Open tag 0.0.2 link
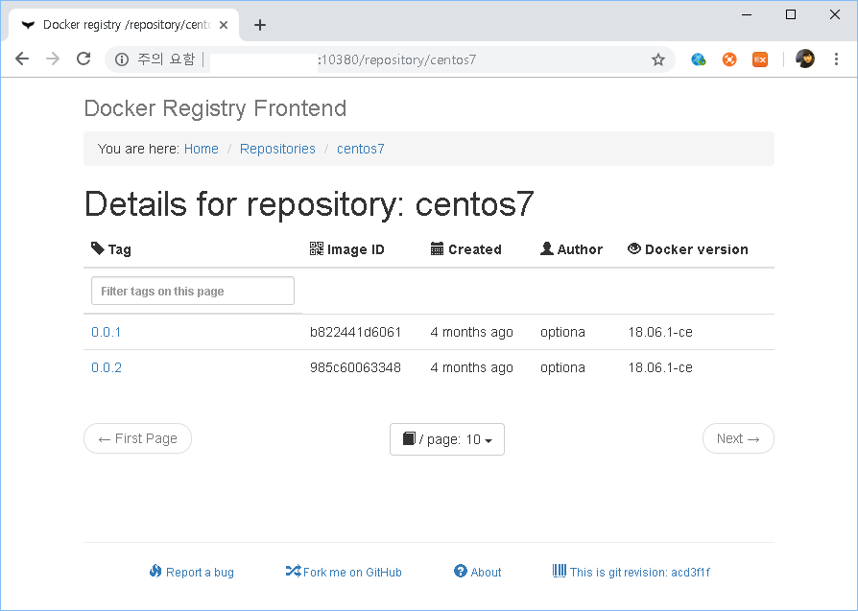This screenshot has width=858, height=611. coord(107,367)
